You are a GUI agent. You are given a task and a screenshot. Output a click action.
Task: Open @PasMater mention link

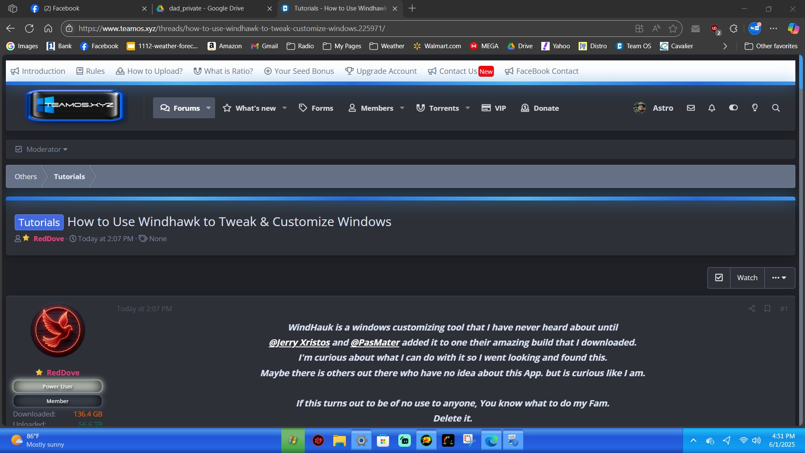[375, 342]
